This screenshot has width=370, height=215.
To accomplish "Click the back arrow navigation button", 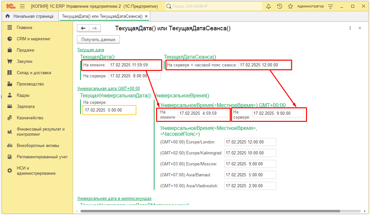I will [83, 28].
